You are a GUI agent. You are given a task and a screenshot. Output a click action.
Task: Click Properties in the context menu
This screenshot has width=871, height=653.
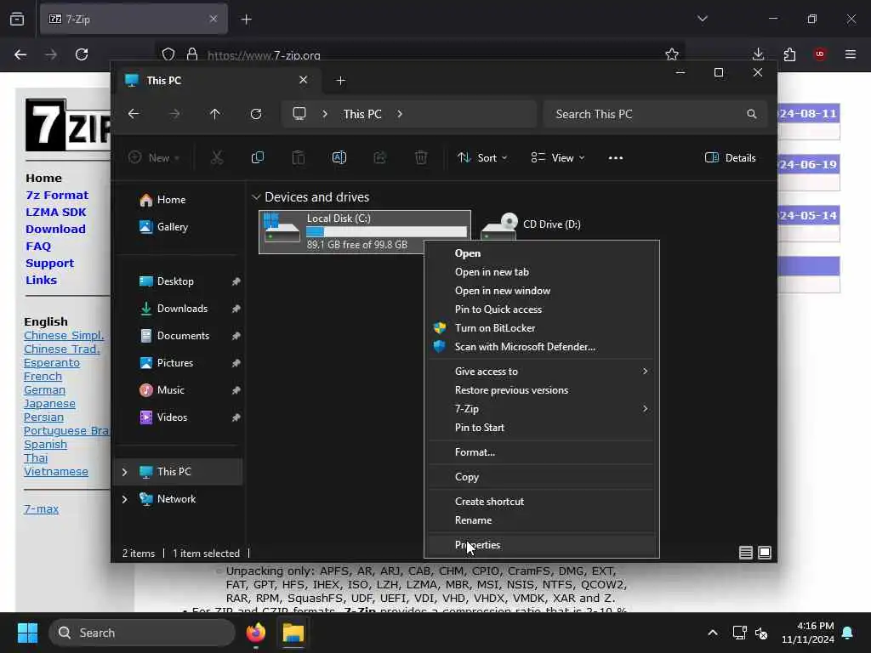477,545
